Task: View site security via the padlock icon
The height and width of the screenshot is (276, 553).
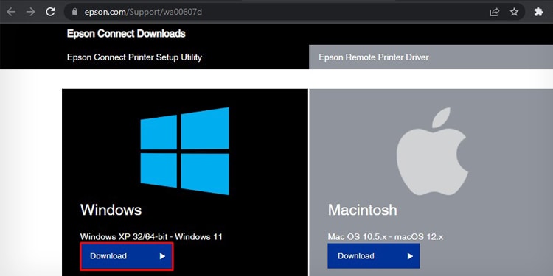Action: coord(74,12)
